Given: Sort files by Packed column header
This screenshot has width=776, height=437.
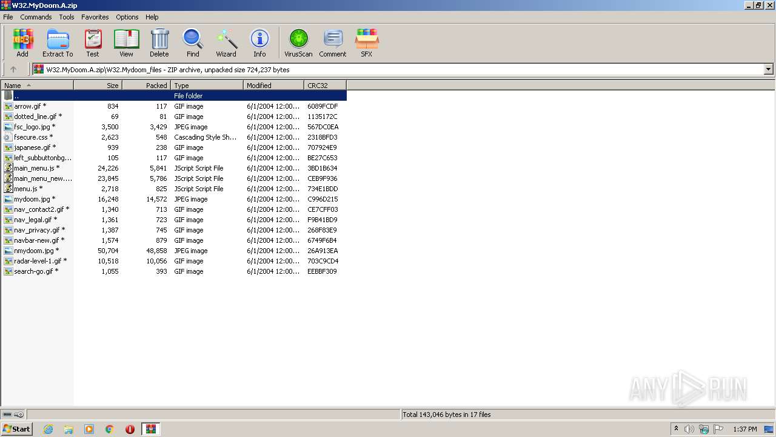Looking at the screenshot, I should point(146,86).
